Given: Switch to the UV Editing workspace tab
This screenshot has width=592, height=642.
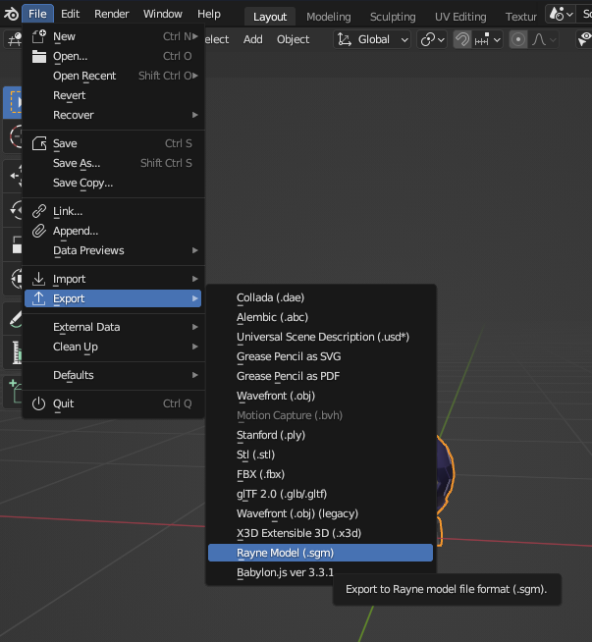Looking at the screenshot, I should coord(460,17).
